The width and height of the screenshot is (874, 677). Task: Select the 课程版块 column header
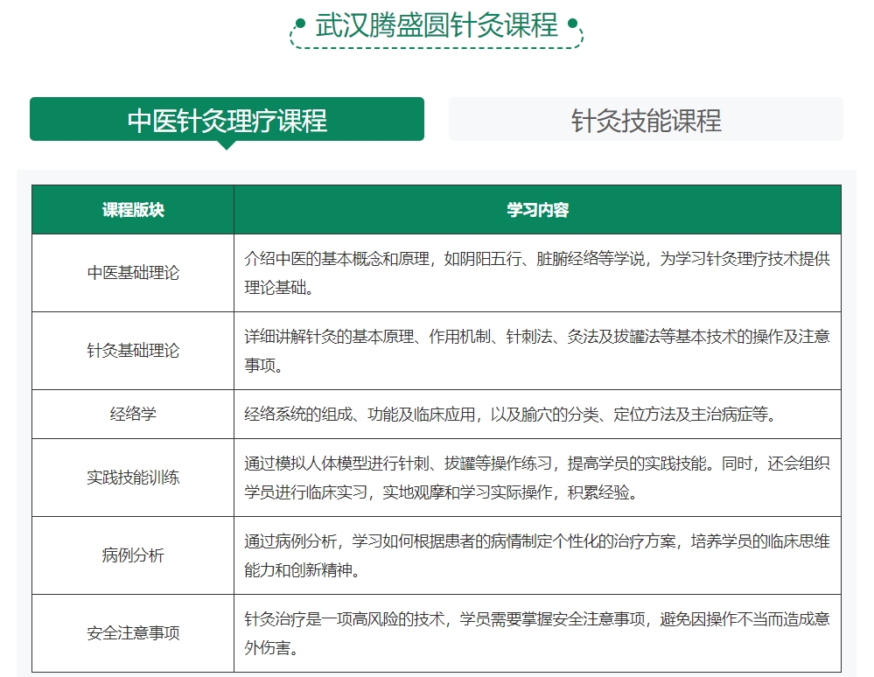[x=133, y=210]
